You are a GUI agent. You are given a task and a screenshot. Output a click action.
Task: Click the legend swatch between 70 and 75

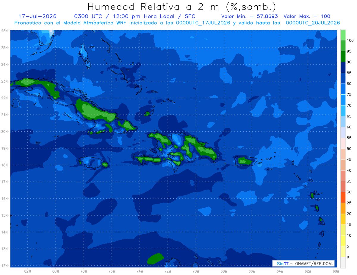click(343, 100)
